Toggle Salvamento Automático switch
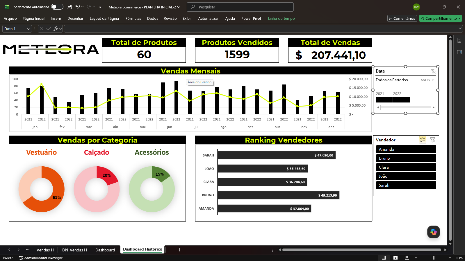 (57, 7)
